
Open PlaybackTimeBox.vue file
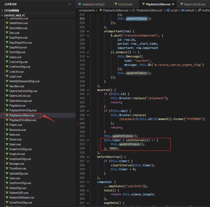(x=23, y=120)
